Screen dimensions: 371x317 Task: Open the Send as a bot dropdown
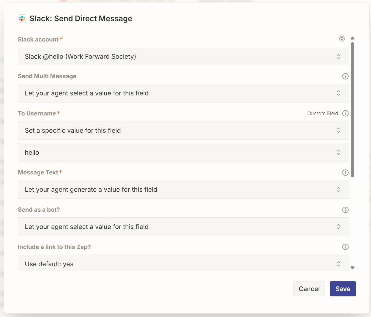pos(183,227)
